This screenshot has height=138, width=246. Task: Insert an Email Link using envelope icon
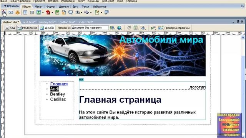click(x=11, y=12)
